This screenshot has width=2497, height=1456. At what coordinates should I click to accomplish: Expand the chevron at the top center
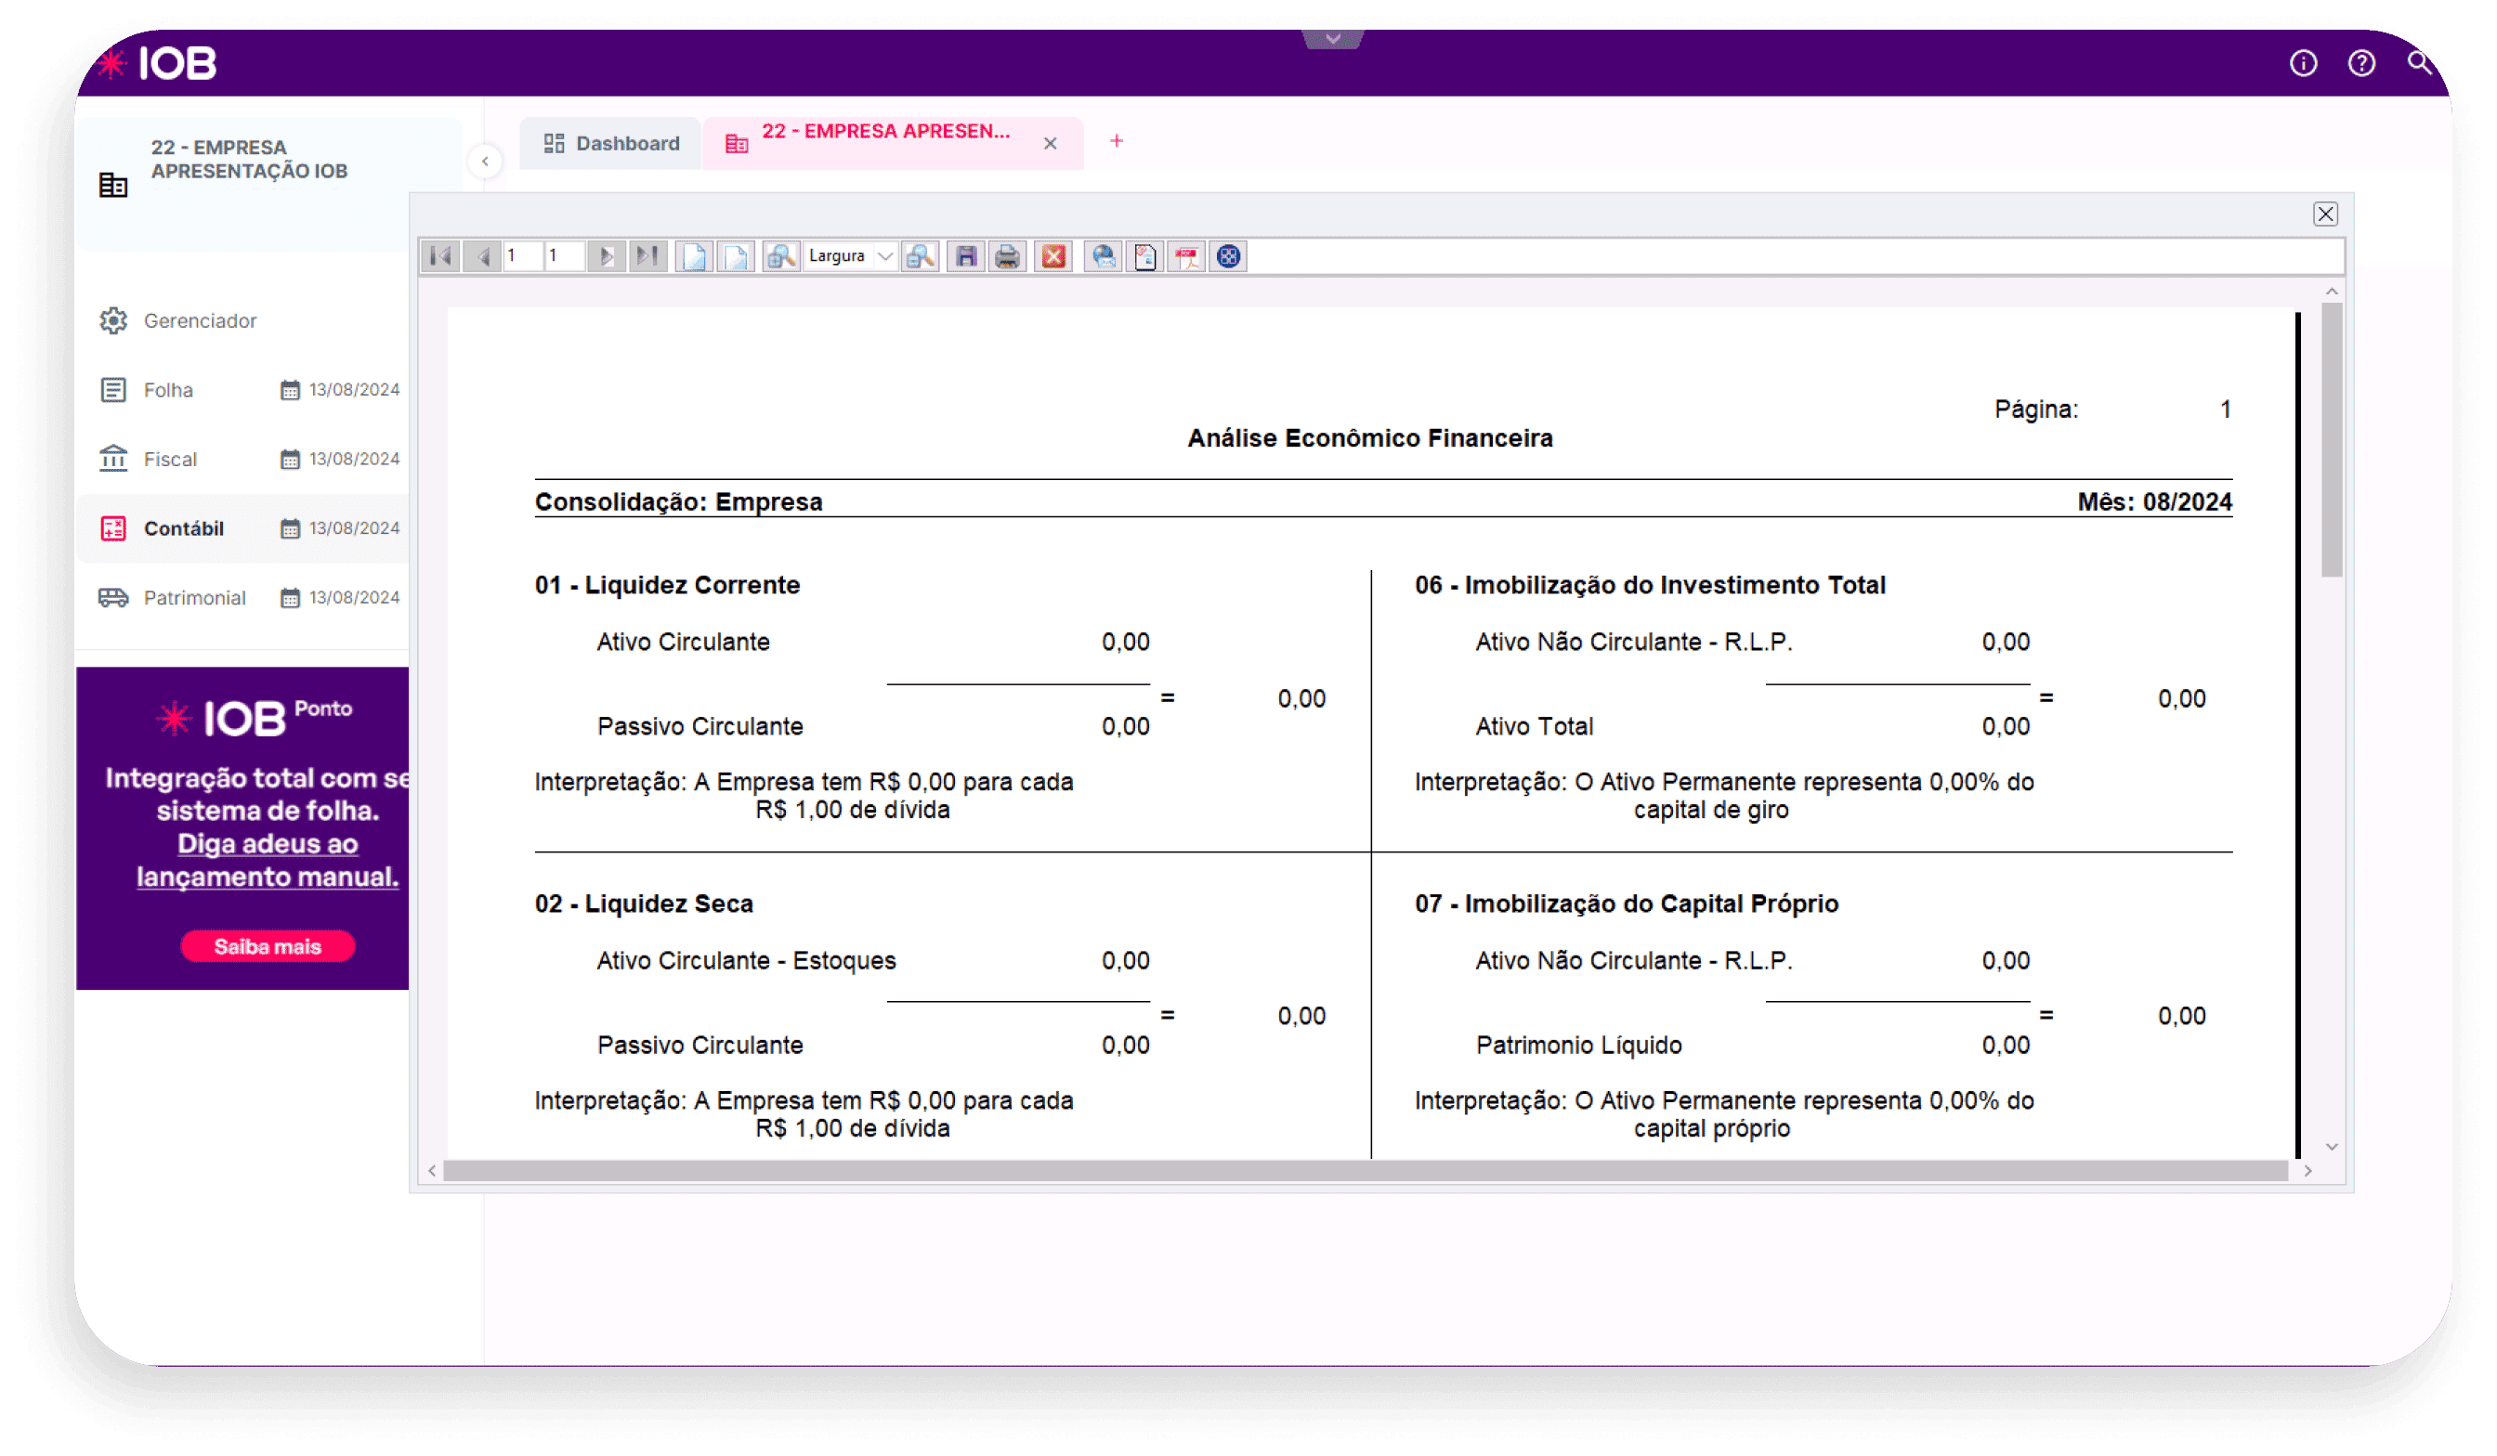[1333, 38]
